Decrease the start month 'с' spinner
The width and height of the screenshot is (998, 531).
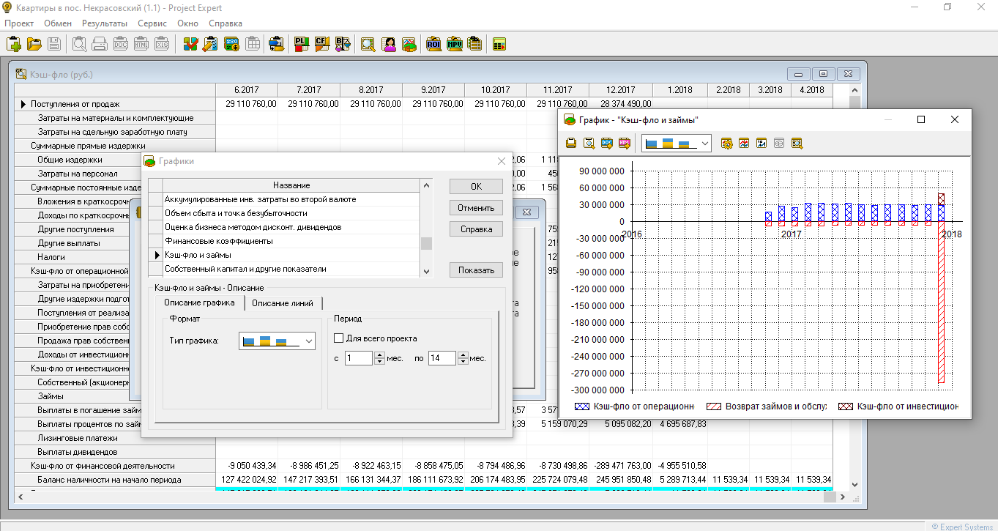click(379, 362)
